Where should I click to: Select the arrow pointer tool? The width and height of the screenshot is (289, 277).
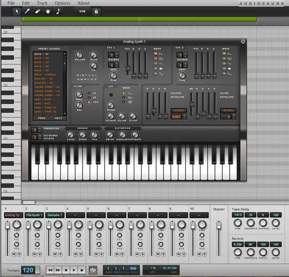tap(17, 11)
